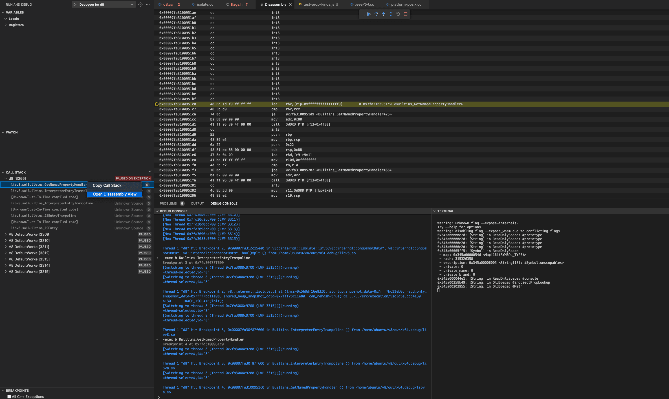
Task: Open launch configuration settings gear
Action: pos(140,5)
